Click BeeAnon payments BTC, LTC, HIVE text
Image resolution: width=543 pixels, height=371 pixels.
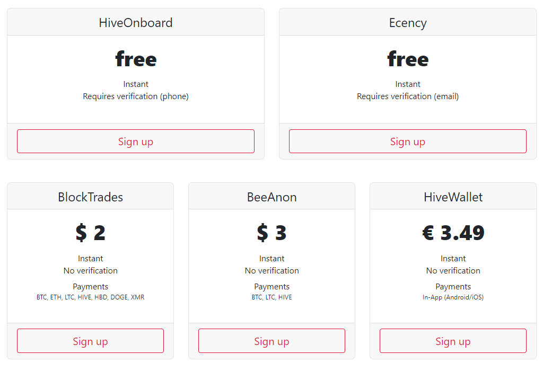tap(272, 297)
